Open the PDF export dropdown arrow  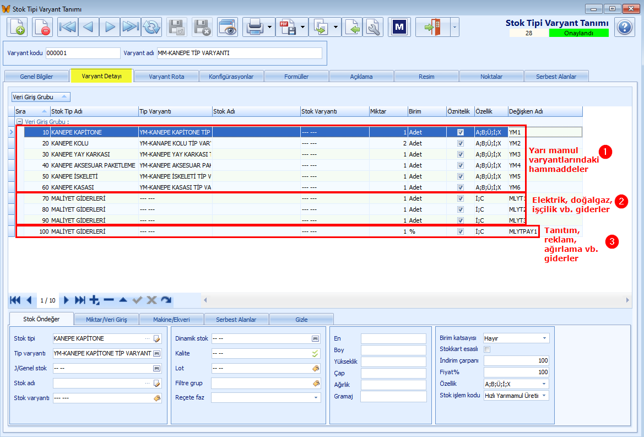click(302, 27)
